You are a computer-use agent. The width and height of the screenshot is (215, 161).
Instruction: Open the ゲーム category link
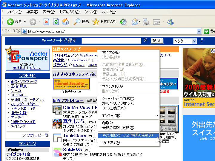pos(16,91)
